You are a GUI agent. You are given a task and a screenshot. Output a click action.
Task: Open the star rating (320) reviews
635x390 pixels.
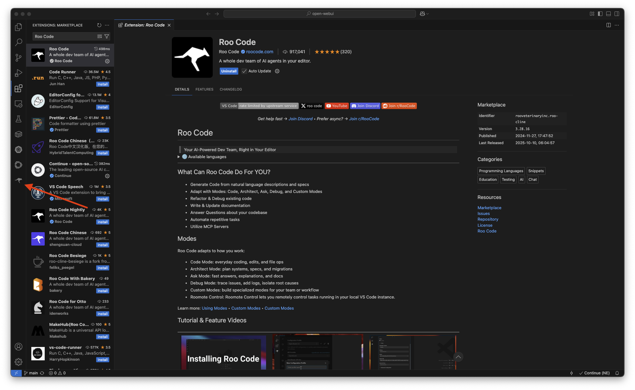point(333,52)
